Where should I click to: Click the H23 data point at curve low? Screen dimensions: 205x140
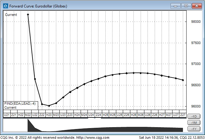(49, 106)
